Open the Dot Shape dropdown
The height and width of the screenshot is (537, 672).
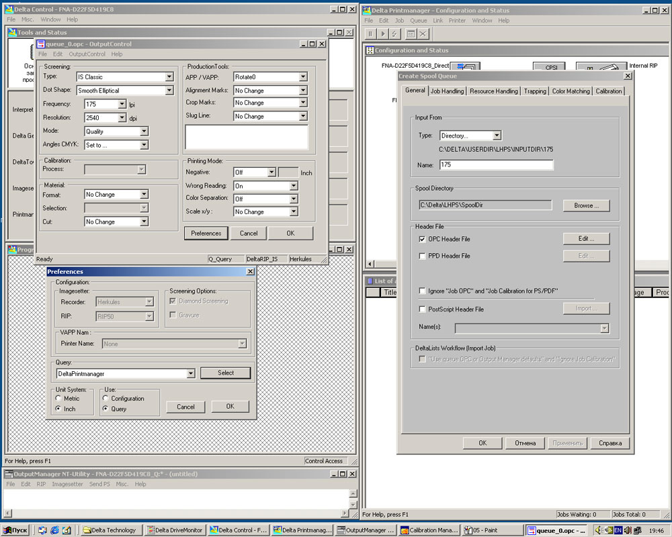pos(169,91)
